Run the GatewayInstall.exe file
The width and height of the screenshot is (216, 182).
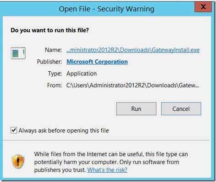point(136,109)
